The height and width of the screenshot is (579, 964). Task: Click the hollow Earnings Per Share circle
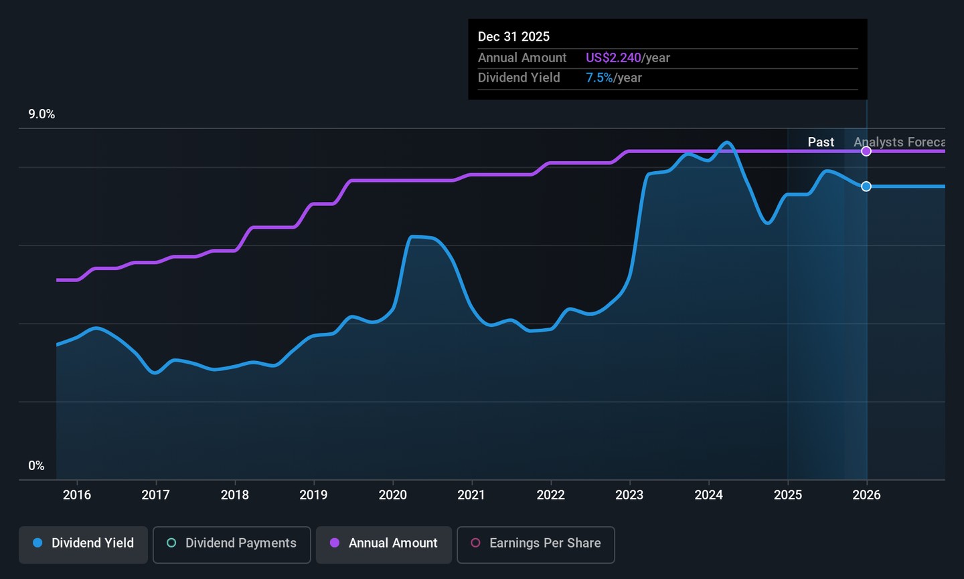click(x=475, y=543)
